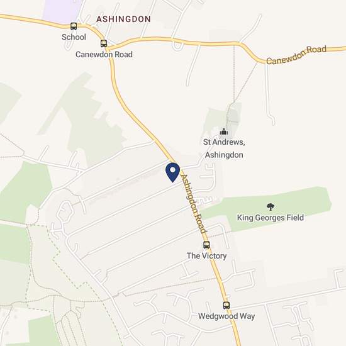Viewport: 346px width, 346px height.
Task: Select the Canewdon Road bus stop icon
Action: (x=104, y=43)
